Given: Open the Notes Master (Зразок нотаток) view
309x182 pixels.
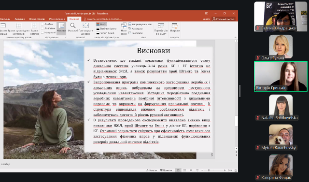Looking at the screenshot, I should 34,29.
